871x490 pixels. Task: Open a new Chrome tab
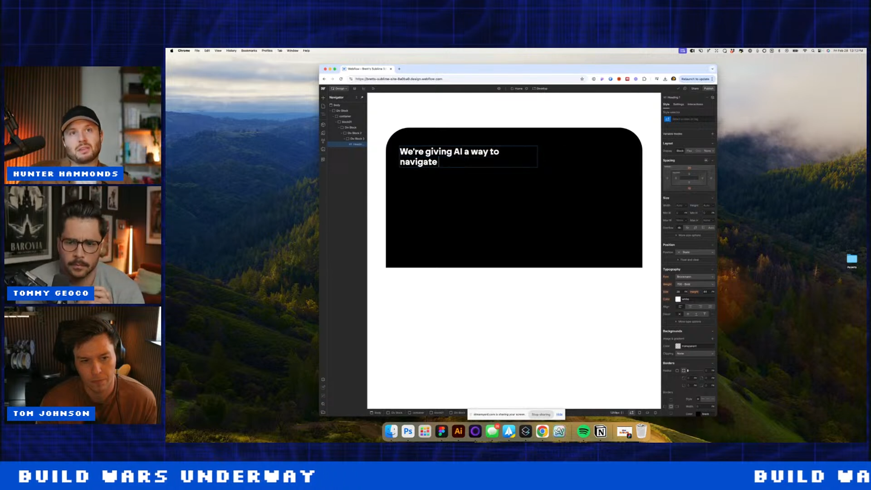[x=399, y=69]
